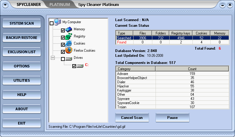Select the Other category row

pos(172,95)
